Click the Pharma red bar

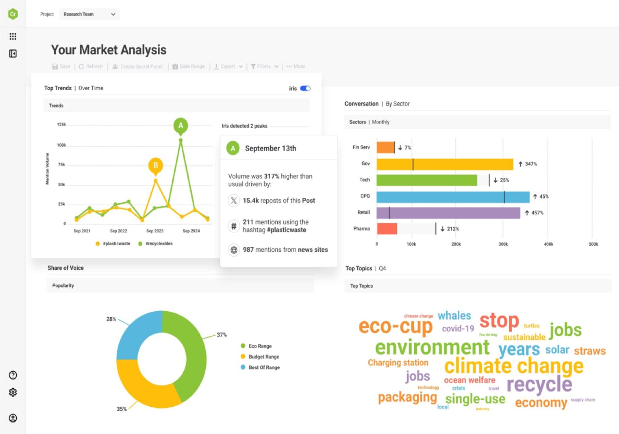coord(386,229)
